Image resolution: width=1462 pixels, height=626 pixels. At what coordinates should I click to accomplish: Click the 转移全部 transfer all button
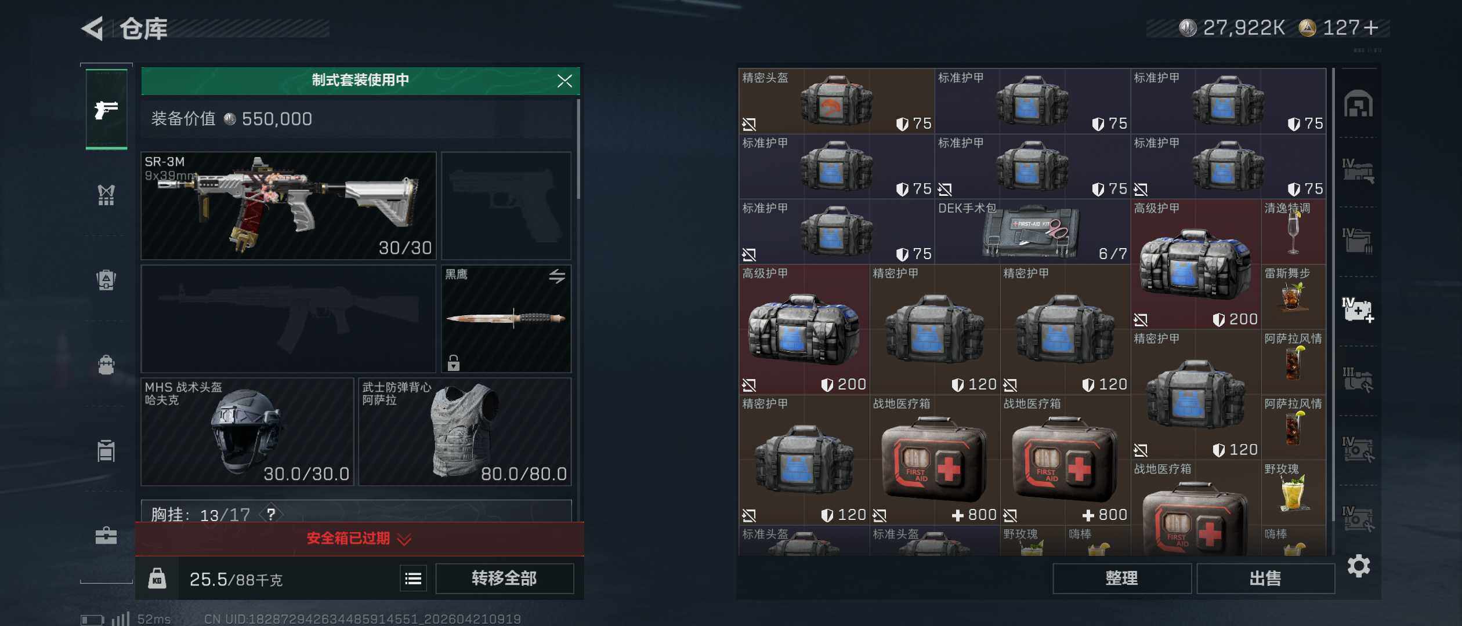[x=504, y=578]
